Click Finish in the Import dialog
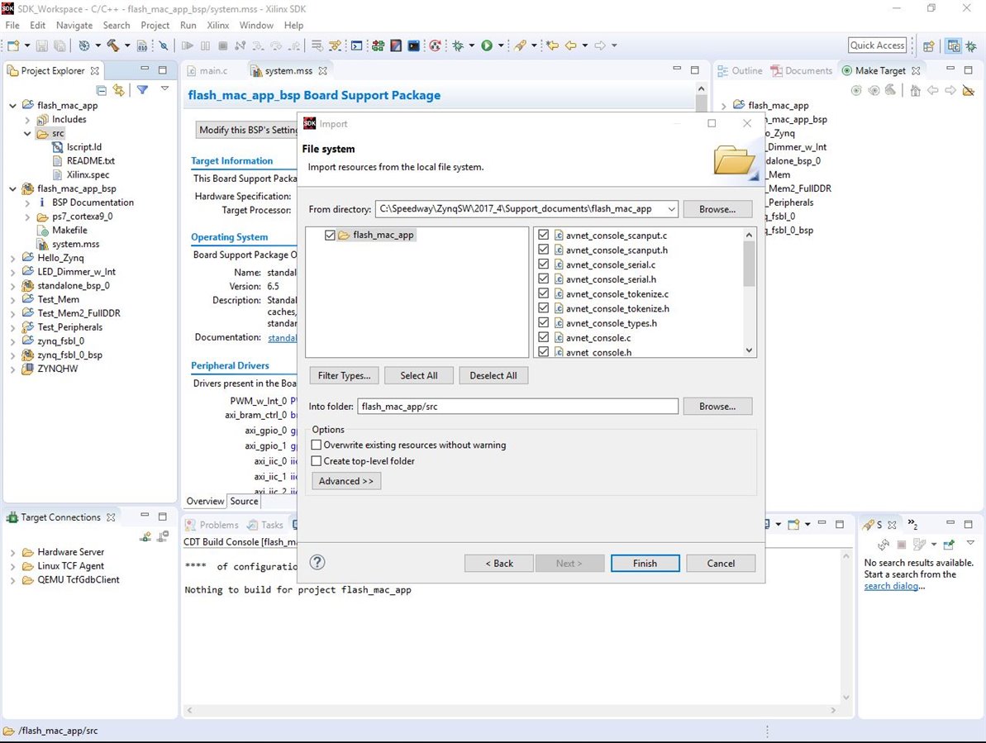986x743 pixels. [645, 563]
